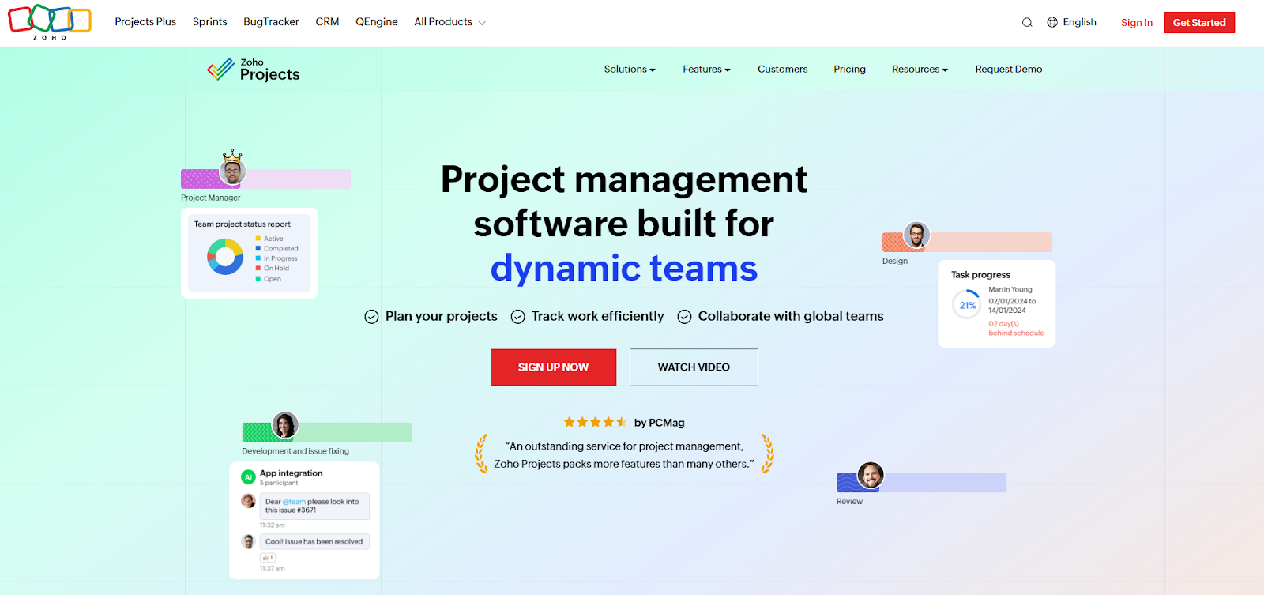The width and height of the screenshot is (1264, 595).
Task: Click the star rating by PCMag
Action: (595, 422)
